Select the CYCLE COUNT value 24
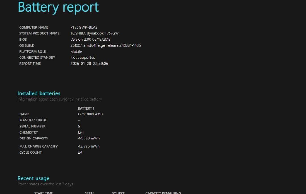Screen dimensions: 306x194 click(80, 152)
